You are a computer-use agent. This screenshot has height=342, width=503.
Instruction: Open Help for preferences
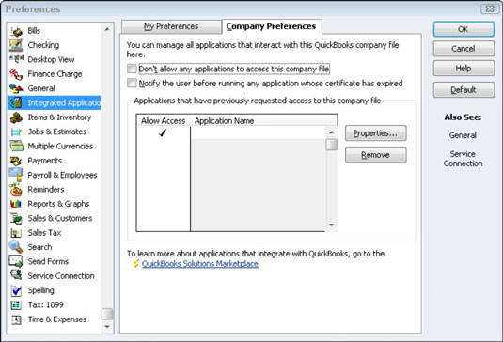pyautogui.click(x=464, y=69)
